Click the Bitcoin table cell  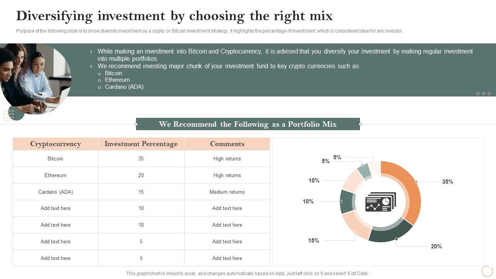(x=55, y=158)
